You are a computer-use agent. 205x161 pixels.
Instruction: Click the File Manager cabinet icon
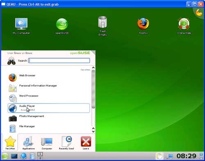(x=13, y=129)
